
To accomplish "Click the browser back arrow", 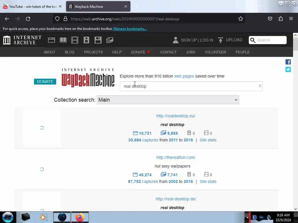I will [7, 19].
